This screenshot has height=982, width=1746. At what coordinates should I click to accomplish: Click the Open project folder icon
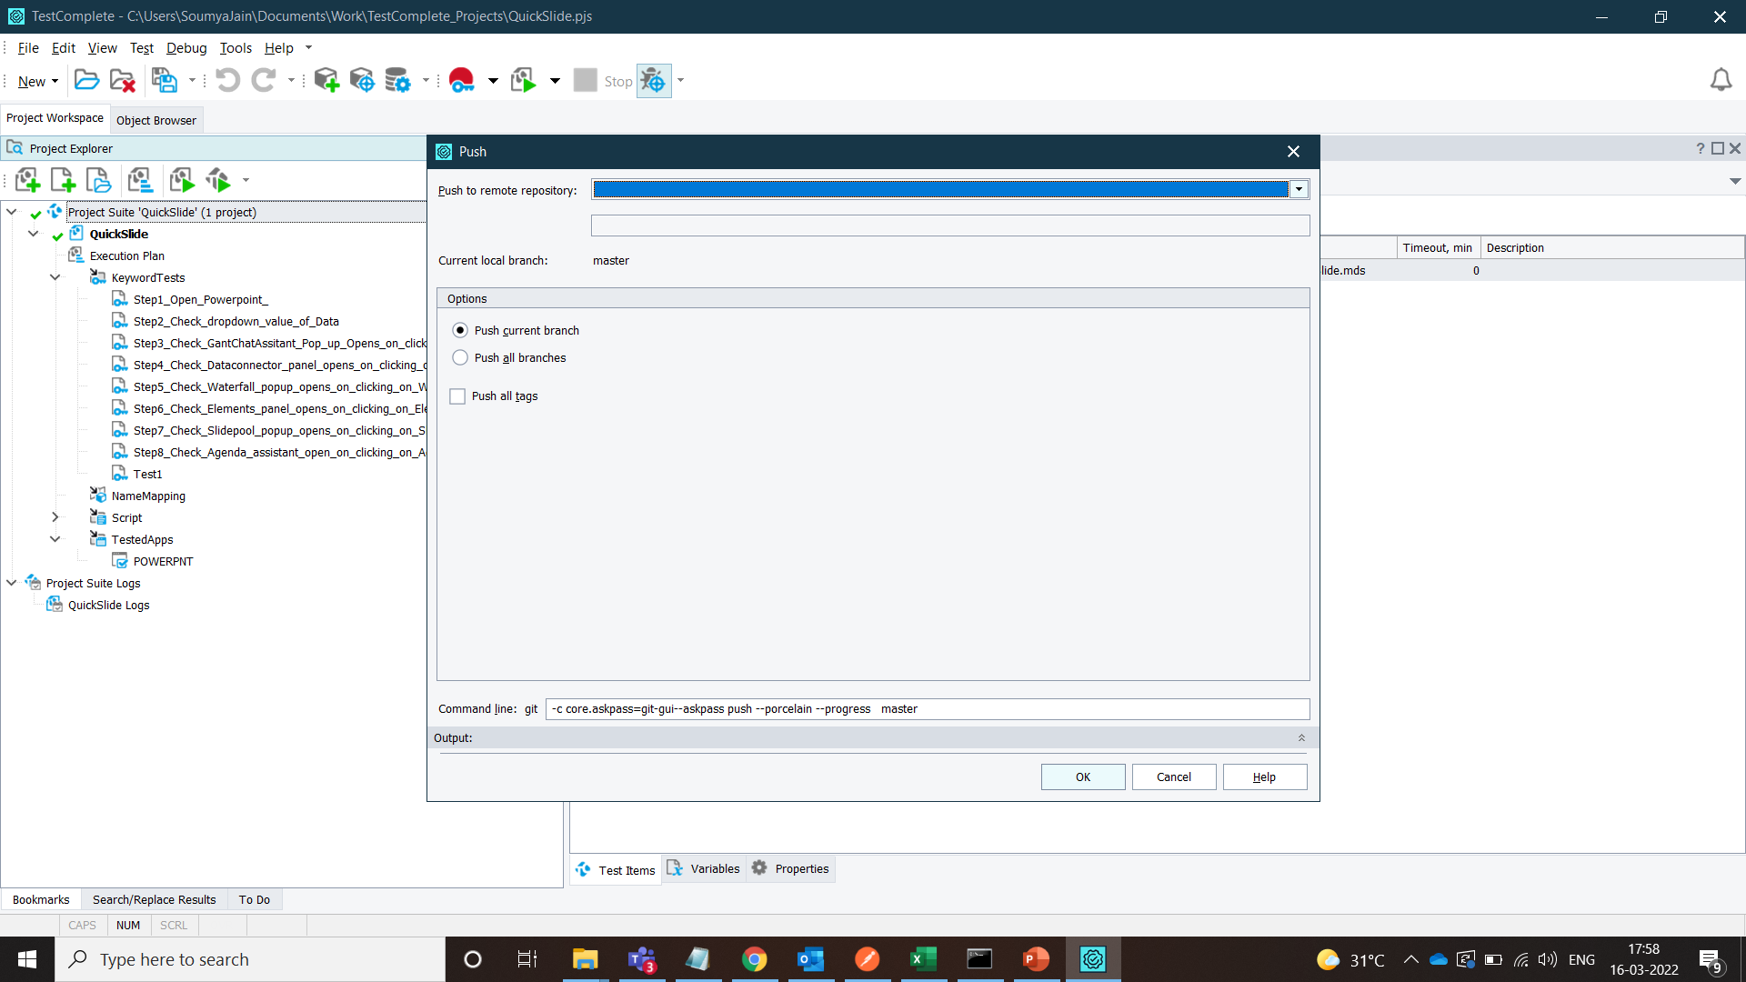tap(86, 81)
